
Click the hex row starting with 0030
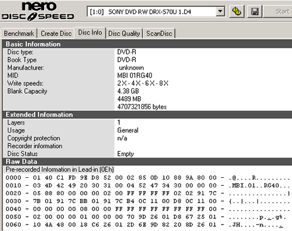(x=147, y=201)
